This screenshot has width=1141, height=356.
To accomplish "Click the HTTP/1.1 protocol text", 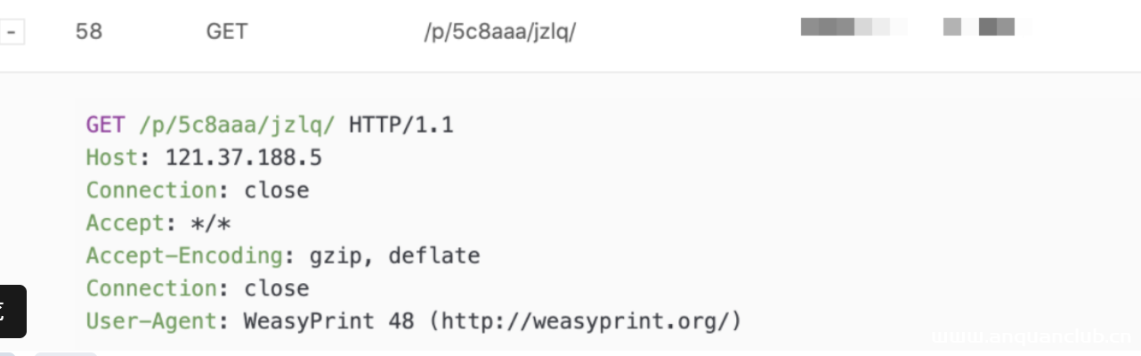I will click(401, 125).
